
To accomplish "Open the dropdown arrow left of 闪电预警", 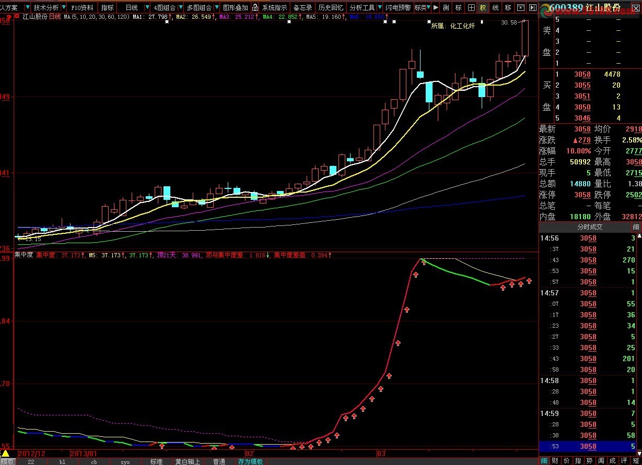I will pos(379,8).
